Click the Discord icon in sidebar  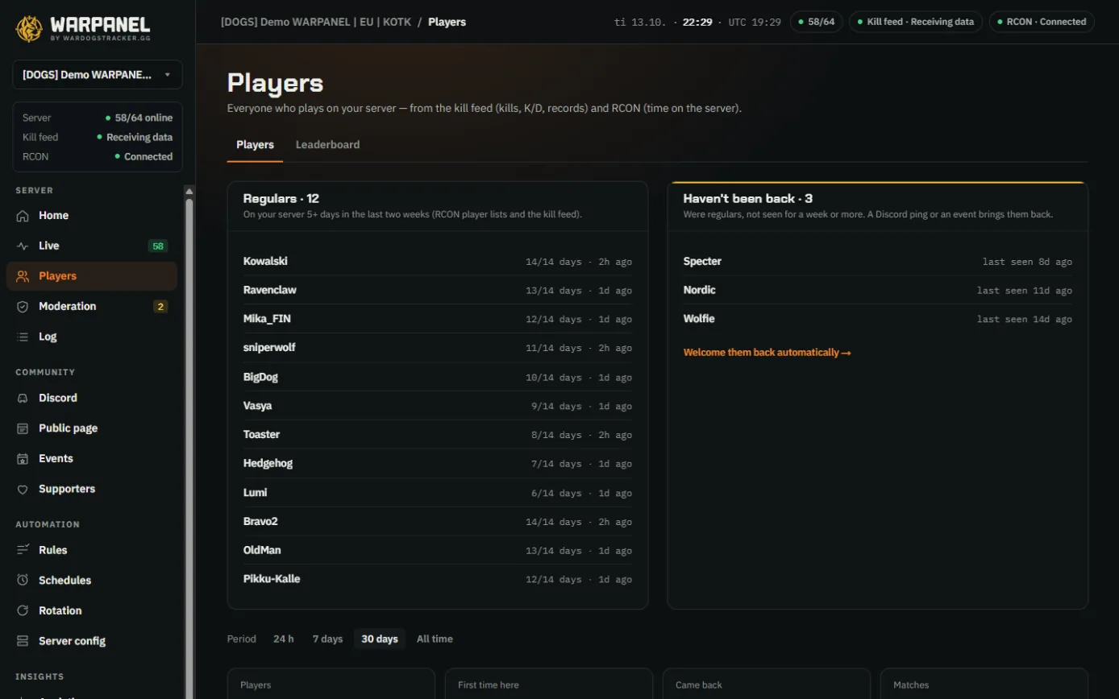(23, 398)
